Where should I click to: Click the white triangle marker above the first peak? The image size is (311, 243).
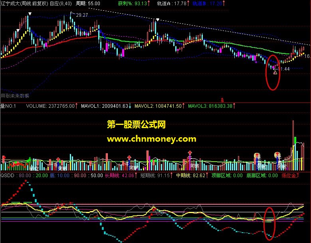click(30, 14)
